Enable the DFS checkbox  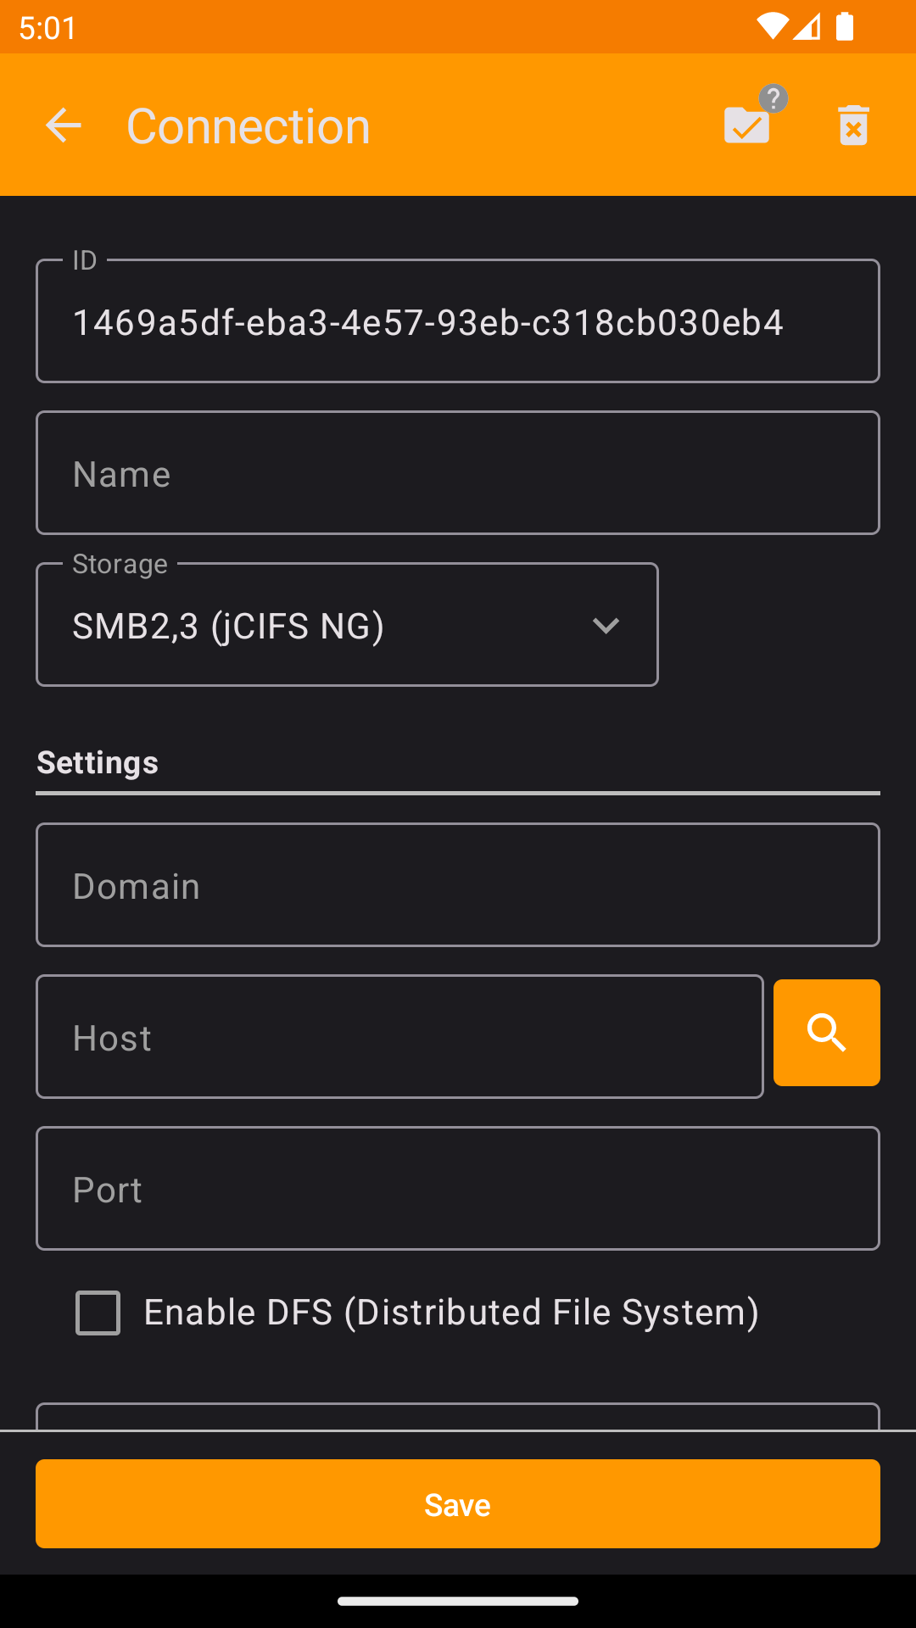click(98, 1313)
